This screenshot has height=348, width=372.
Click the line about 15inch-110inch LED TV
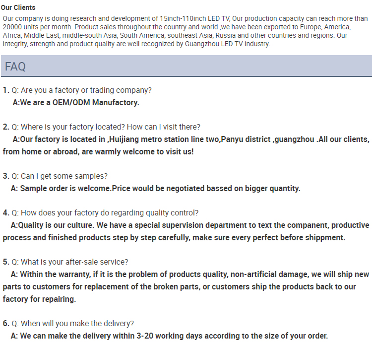pyautogui.click(x=186, y=18)
